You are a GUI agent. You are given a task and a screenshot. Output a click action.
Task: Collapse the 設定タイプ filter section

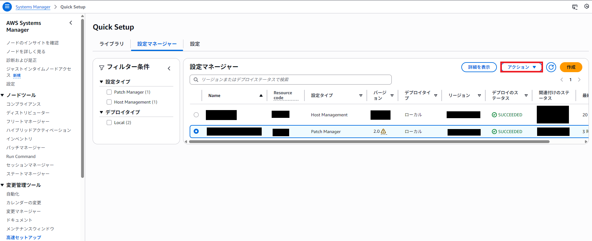(x=101, y=82)
